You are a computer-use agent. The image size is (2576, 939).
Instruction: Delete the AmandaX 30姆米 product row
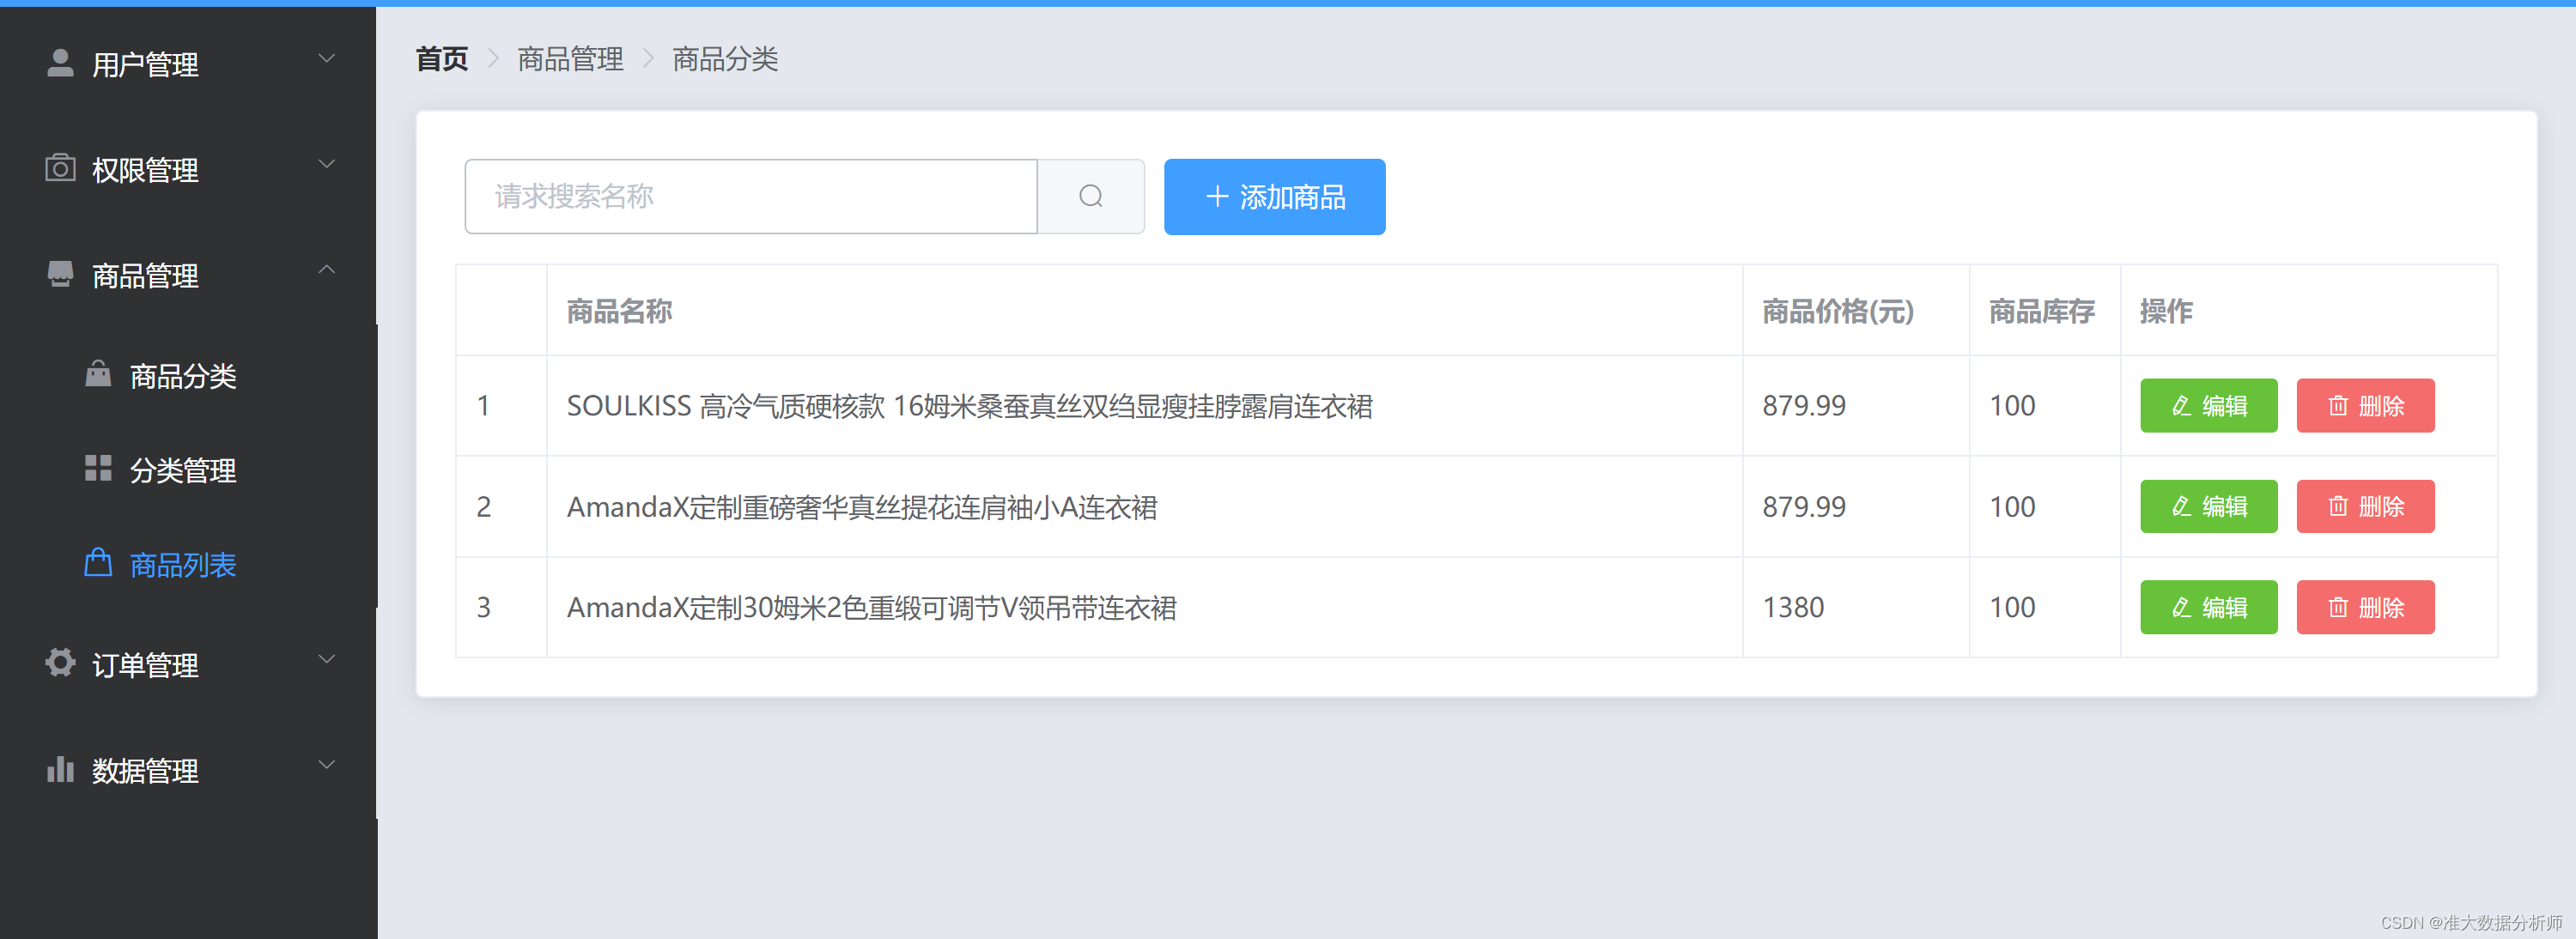tap(2365, 607)
